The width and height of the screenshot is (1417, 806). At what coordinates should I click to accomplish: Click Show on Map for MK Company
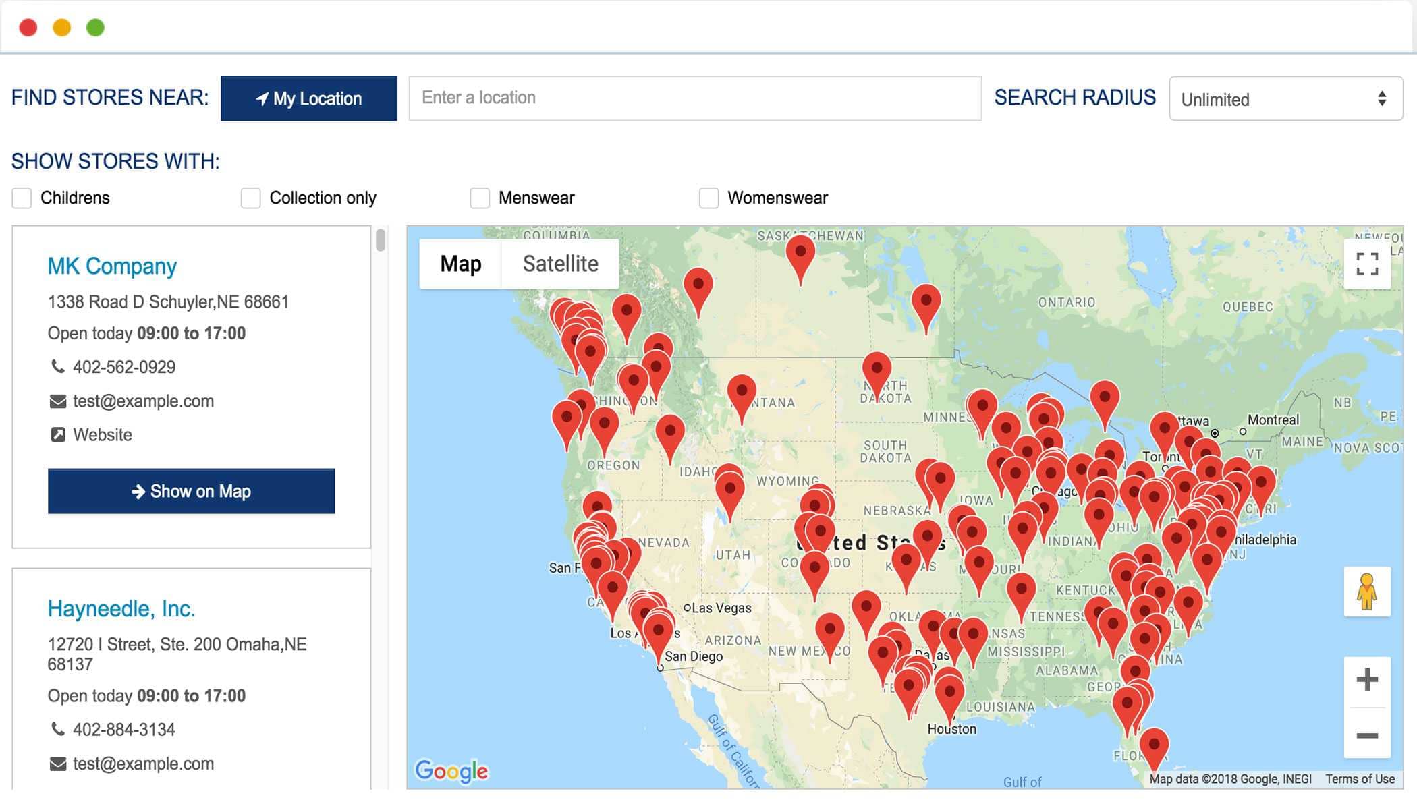click(191, 491)
